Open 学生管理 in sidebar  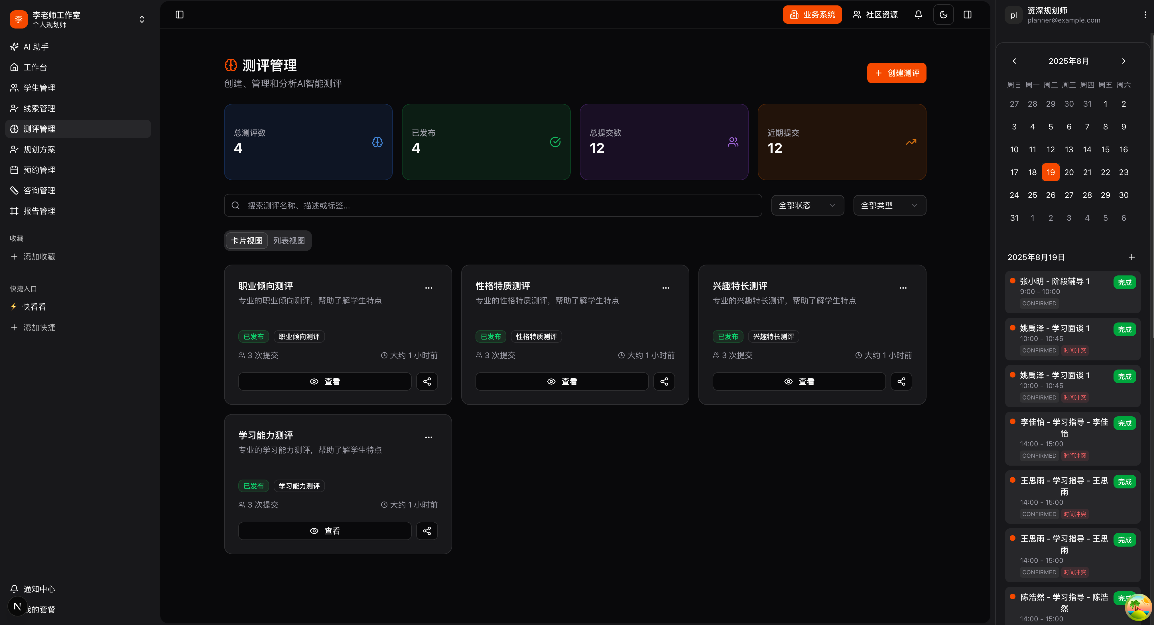pos(39,88)
